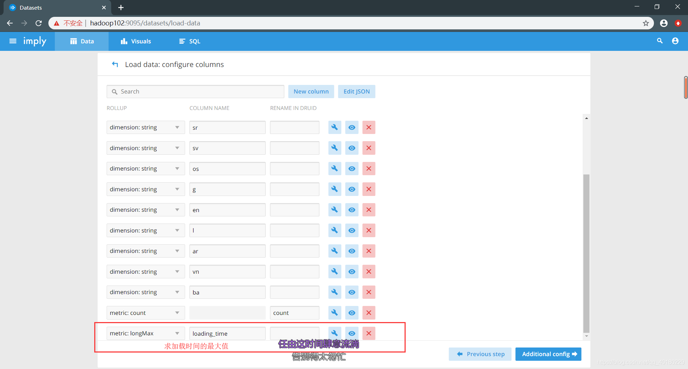Focus the Search columns field
This screenshot has width=688, height=369.
pyautogui.click(x=195, y=92)
